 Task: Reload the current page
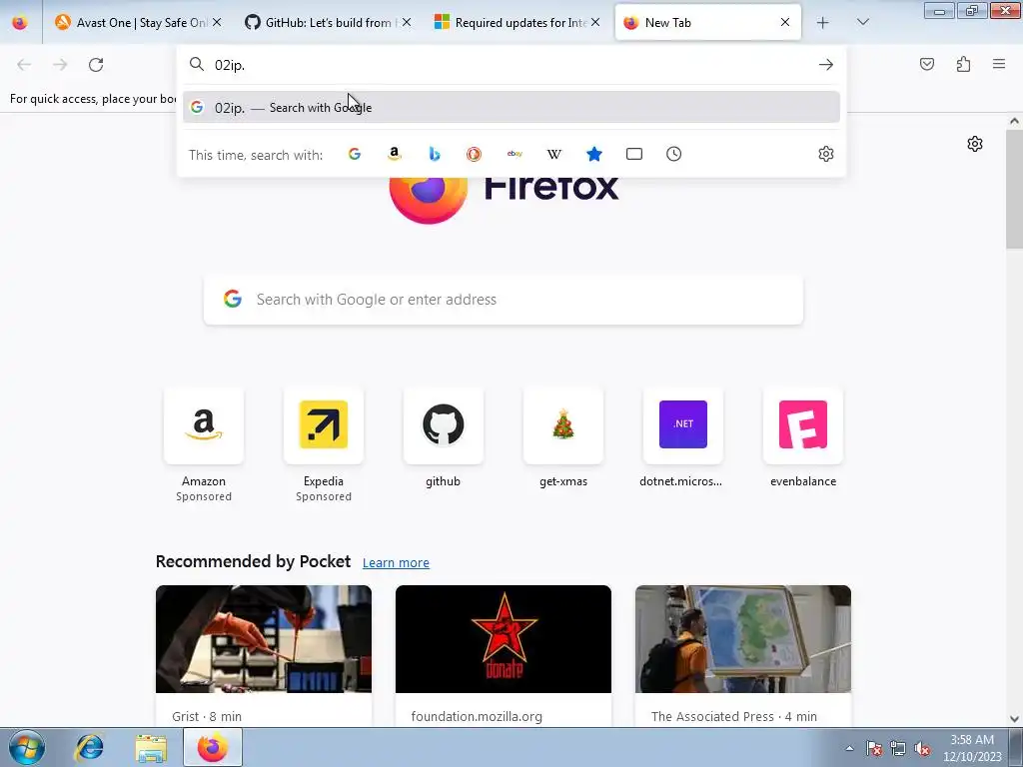(x=96, y=65)
